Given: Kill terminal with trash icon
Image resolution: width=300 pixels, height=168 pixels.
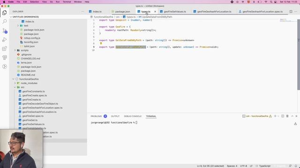Looking at the screenshot, I should [287, 116].
